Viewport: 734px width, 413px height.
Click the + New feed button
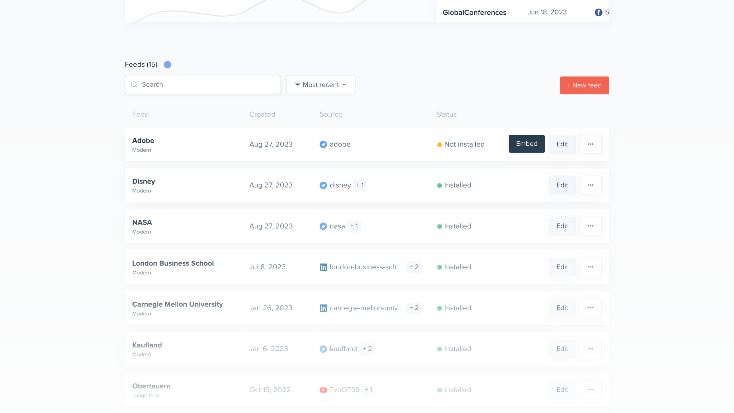tap(584, 85)
